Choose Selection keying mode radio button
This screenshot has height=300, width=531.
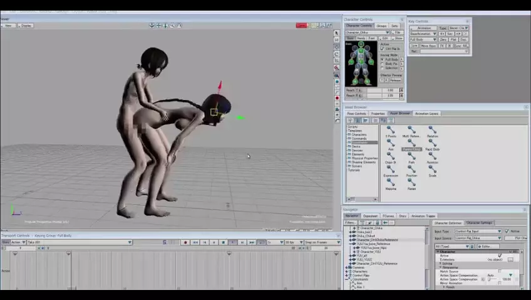click(383, 68)
